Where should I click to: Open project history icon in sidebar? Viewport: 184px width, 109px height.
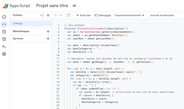(4, 32)
